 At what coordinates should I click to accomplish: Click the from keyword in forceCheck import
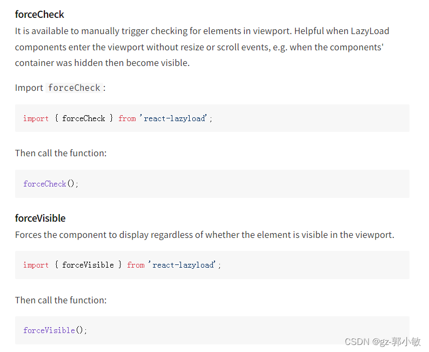(x=127, y=118)
